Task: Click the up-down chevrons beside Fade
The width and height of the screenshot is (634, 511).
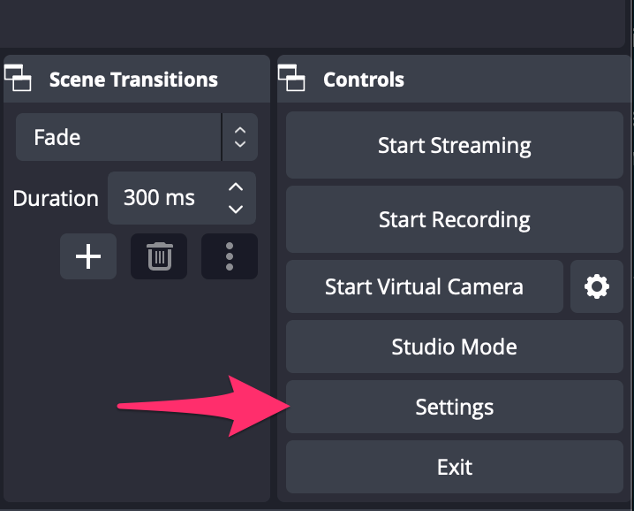Action: pyautogui.click(x=240, y=137)
